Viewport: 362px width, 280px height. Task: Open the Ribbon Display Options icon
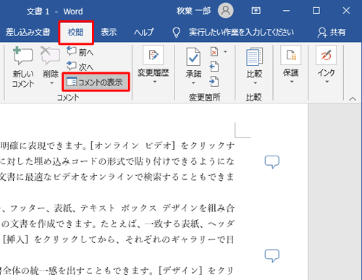[x=256, y=11]
